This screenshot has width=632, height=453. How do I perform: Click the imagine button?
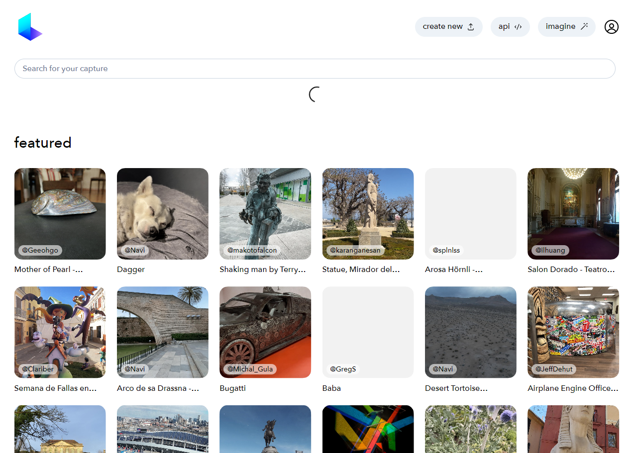[x=566, y=27]
